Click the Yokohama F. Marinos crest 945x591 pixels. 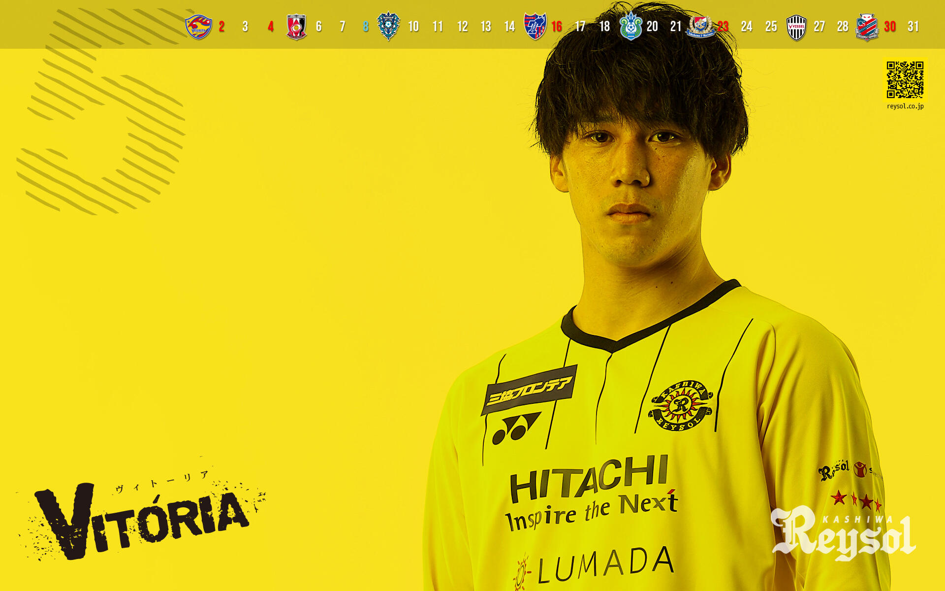(x=701, y=26)
